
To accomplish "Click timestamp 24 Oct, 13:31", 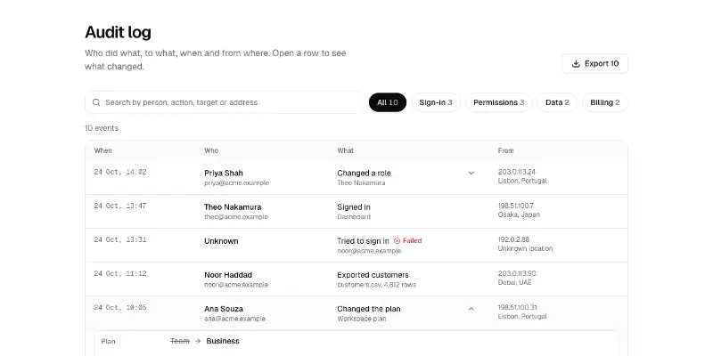I will (x=120, y=239).
